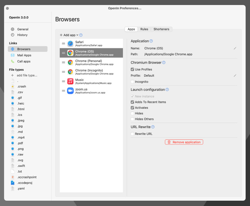Open Call apps in the sidebar
The width and height of the screenshot is (250, 206).
[24, 61]
